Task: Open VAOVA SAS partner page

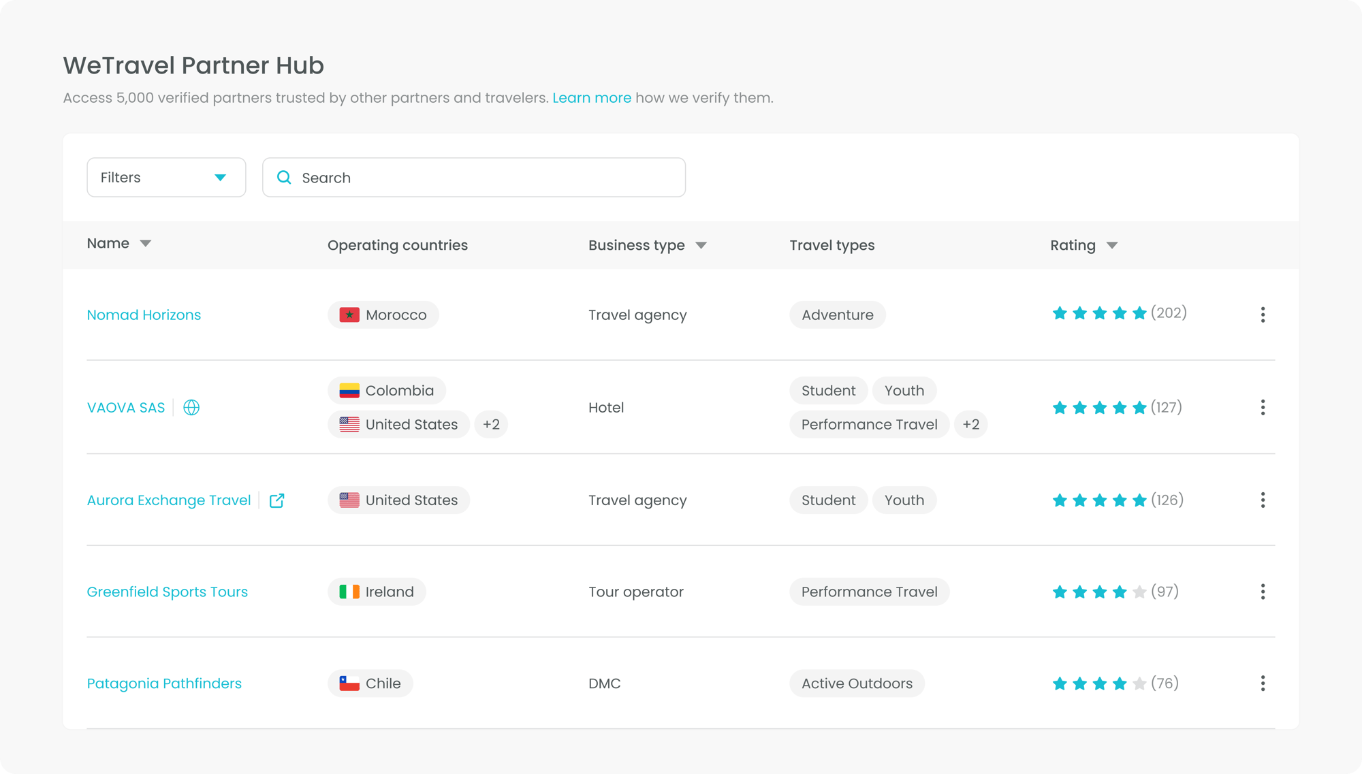Action: point(126,408)
